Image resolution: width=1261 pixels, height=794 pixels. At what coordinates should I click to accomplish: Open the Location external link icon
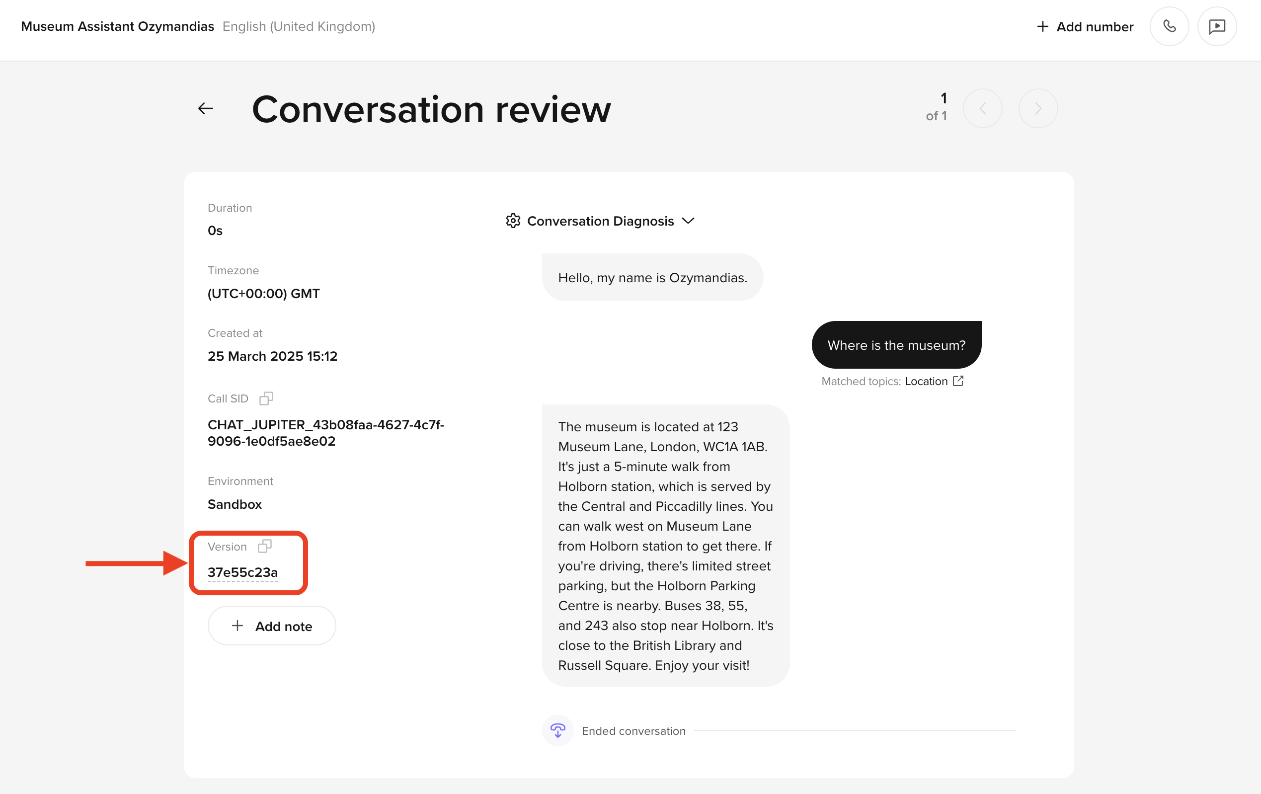(958, 381)
